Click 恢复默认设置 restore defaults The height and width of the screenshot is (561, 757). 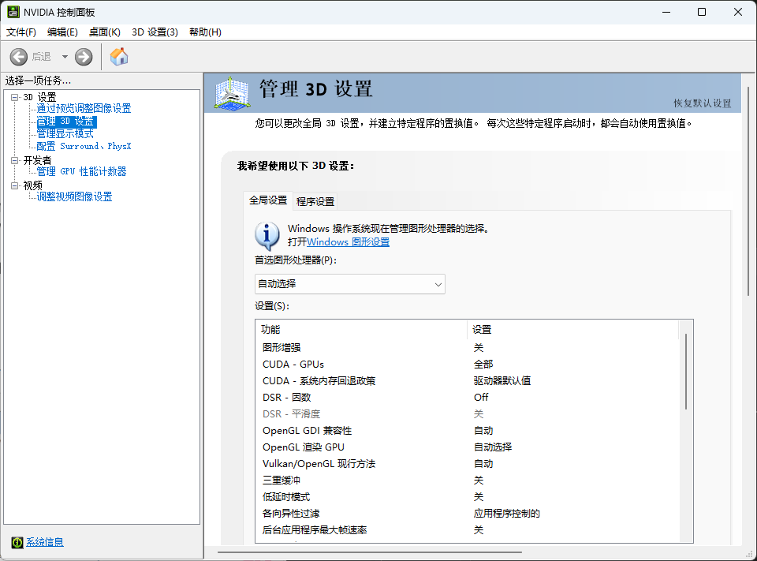(703, 103)
